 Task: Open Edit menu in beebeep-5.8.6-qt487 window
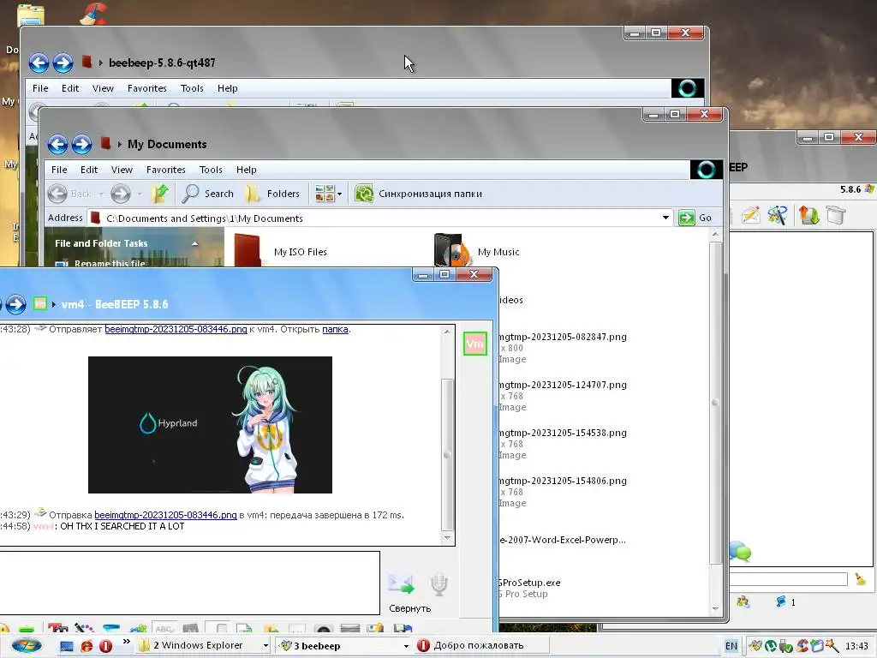pyautogui.click(x=70, y=88)
